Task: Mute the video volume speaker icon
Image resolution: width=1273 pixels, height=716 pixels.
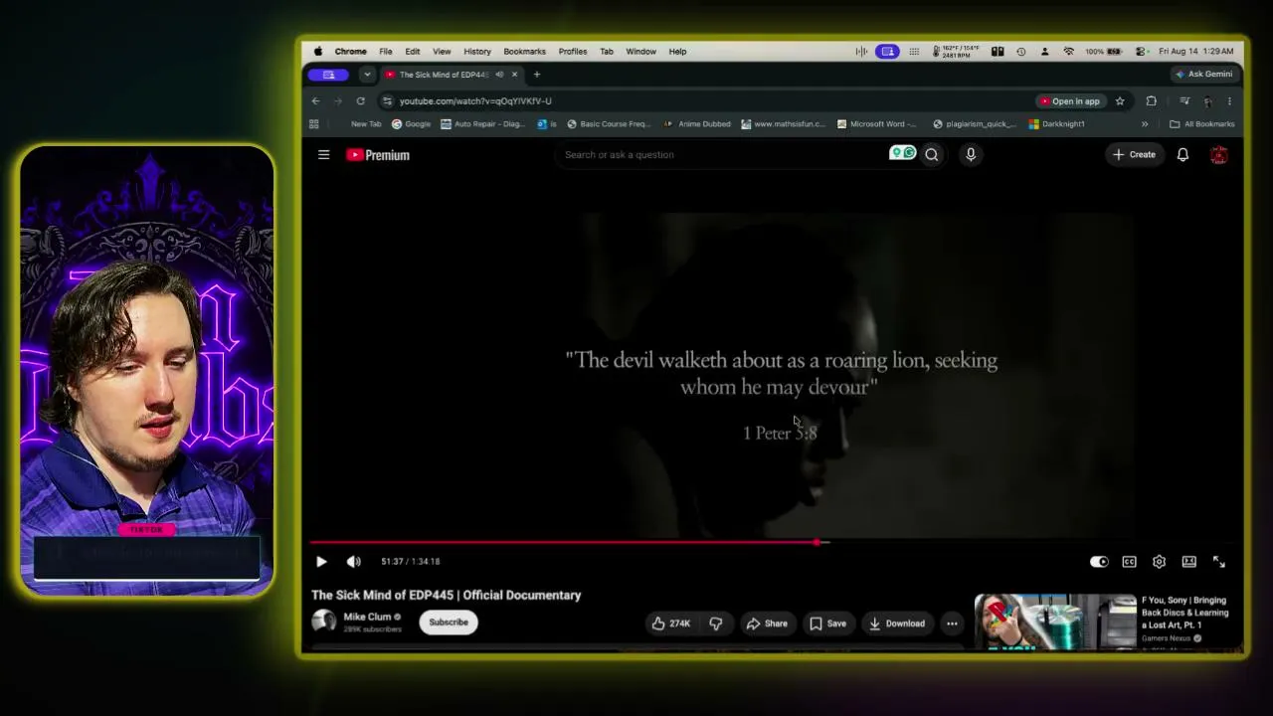Action: [353, 562]
